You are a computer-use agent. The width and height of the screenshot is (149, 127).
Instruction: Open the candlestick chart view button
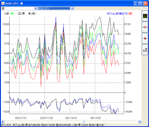(x=145, y=16)
